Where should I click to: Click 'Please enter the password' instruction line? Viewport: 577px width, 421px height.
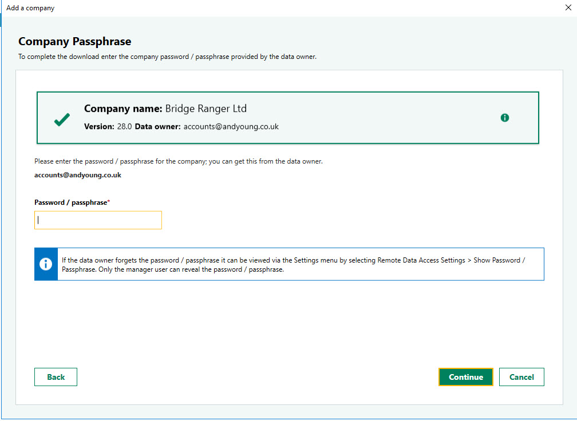(x=178, y=161)
